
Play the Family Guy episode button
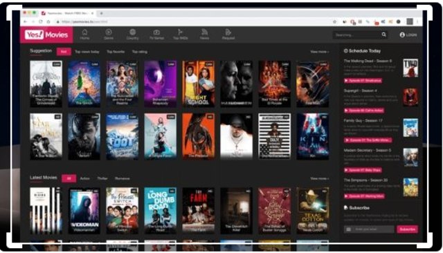(368, 140)
